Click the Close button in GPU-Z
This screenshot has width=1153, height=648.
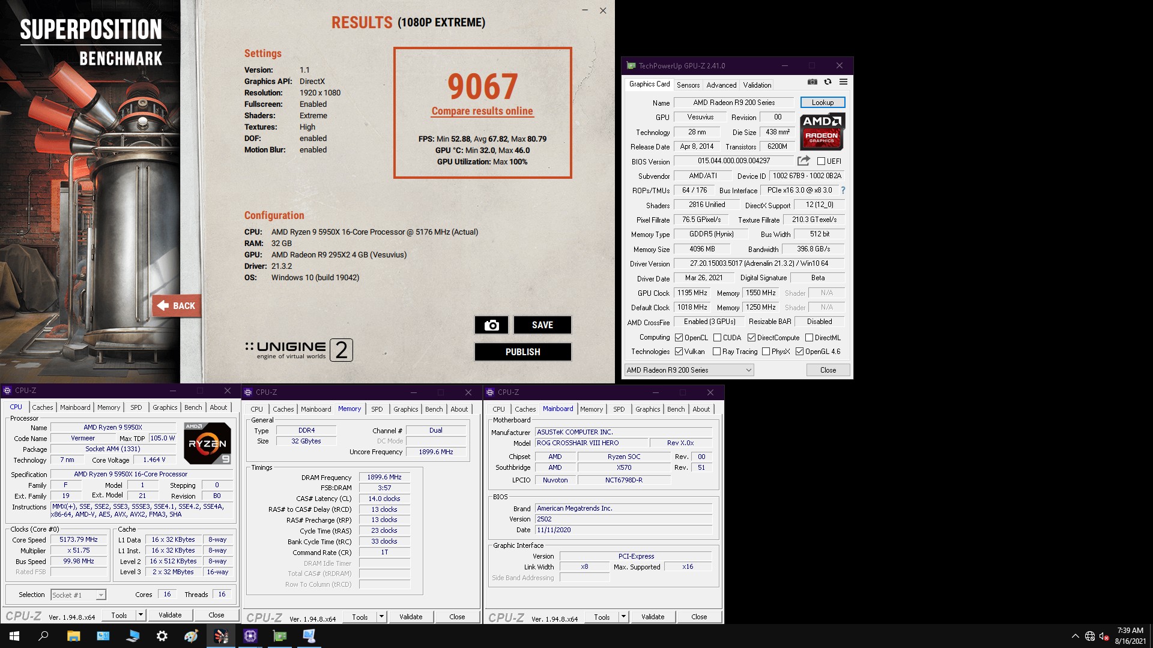point(828,370)
